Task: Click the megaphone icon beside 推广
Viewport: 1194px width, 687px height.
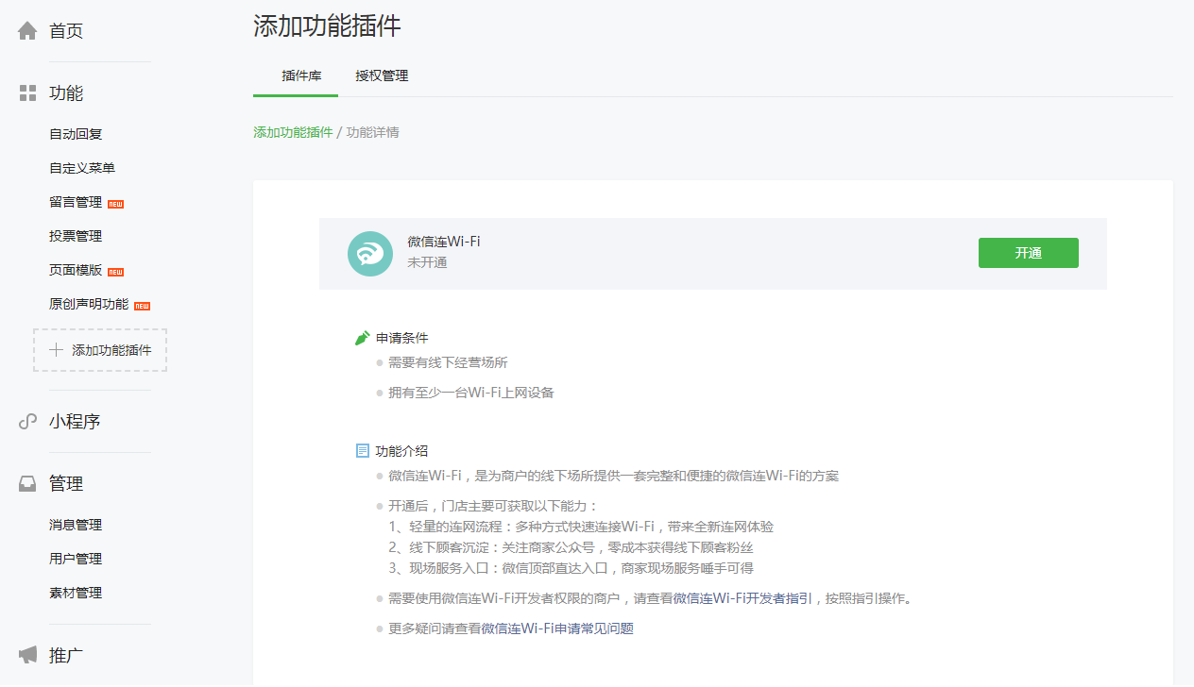Action: point(27,655)
